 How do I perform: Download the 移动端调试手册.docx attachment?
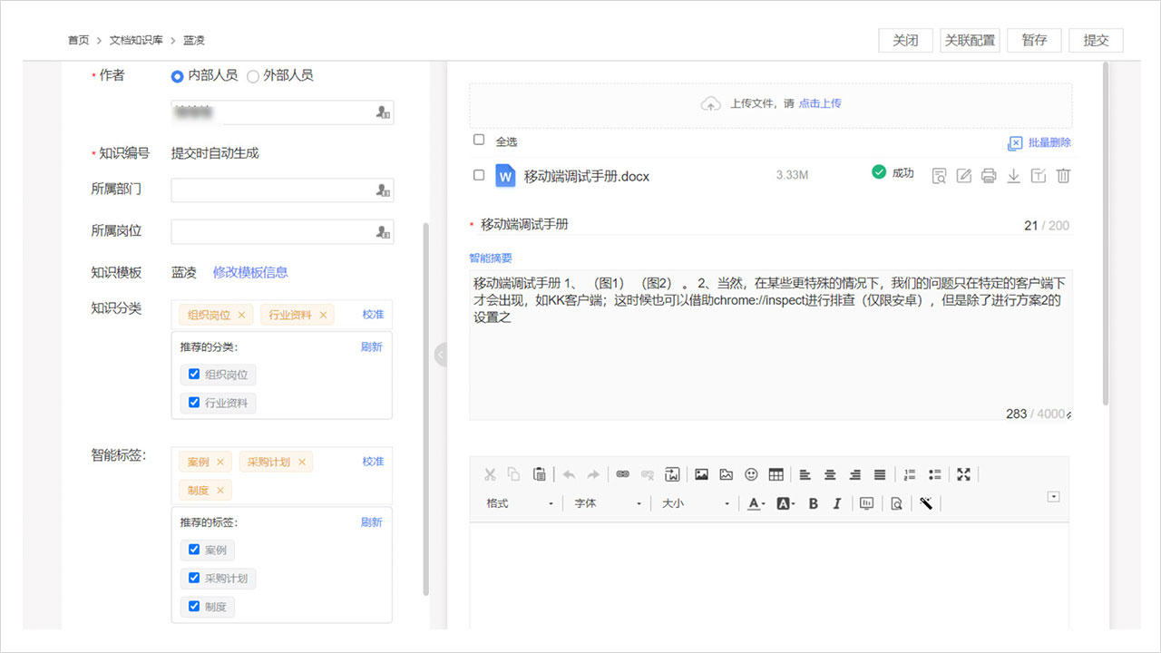[1014, 176]
